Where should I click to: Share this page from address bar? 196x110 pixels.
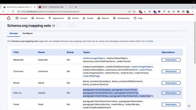[129, 12]
